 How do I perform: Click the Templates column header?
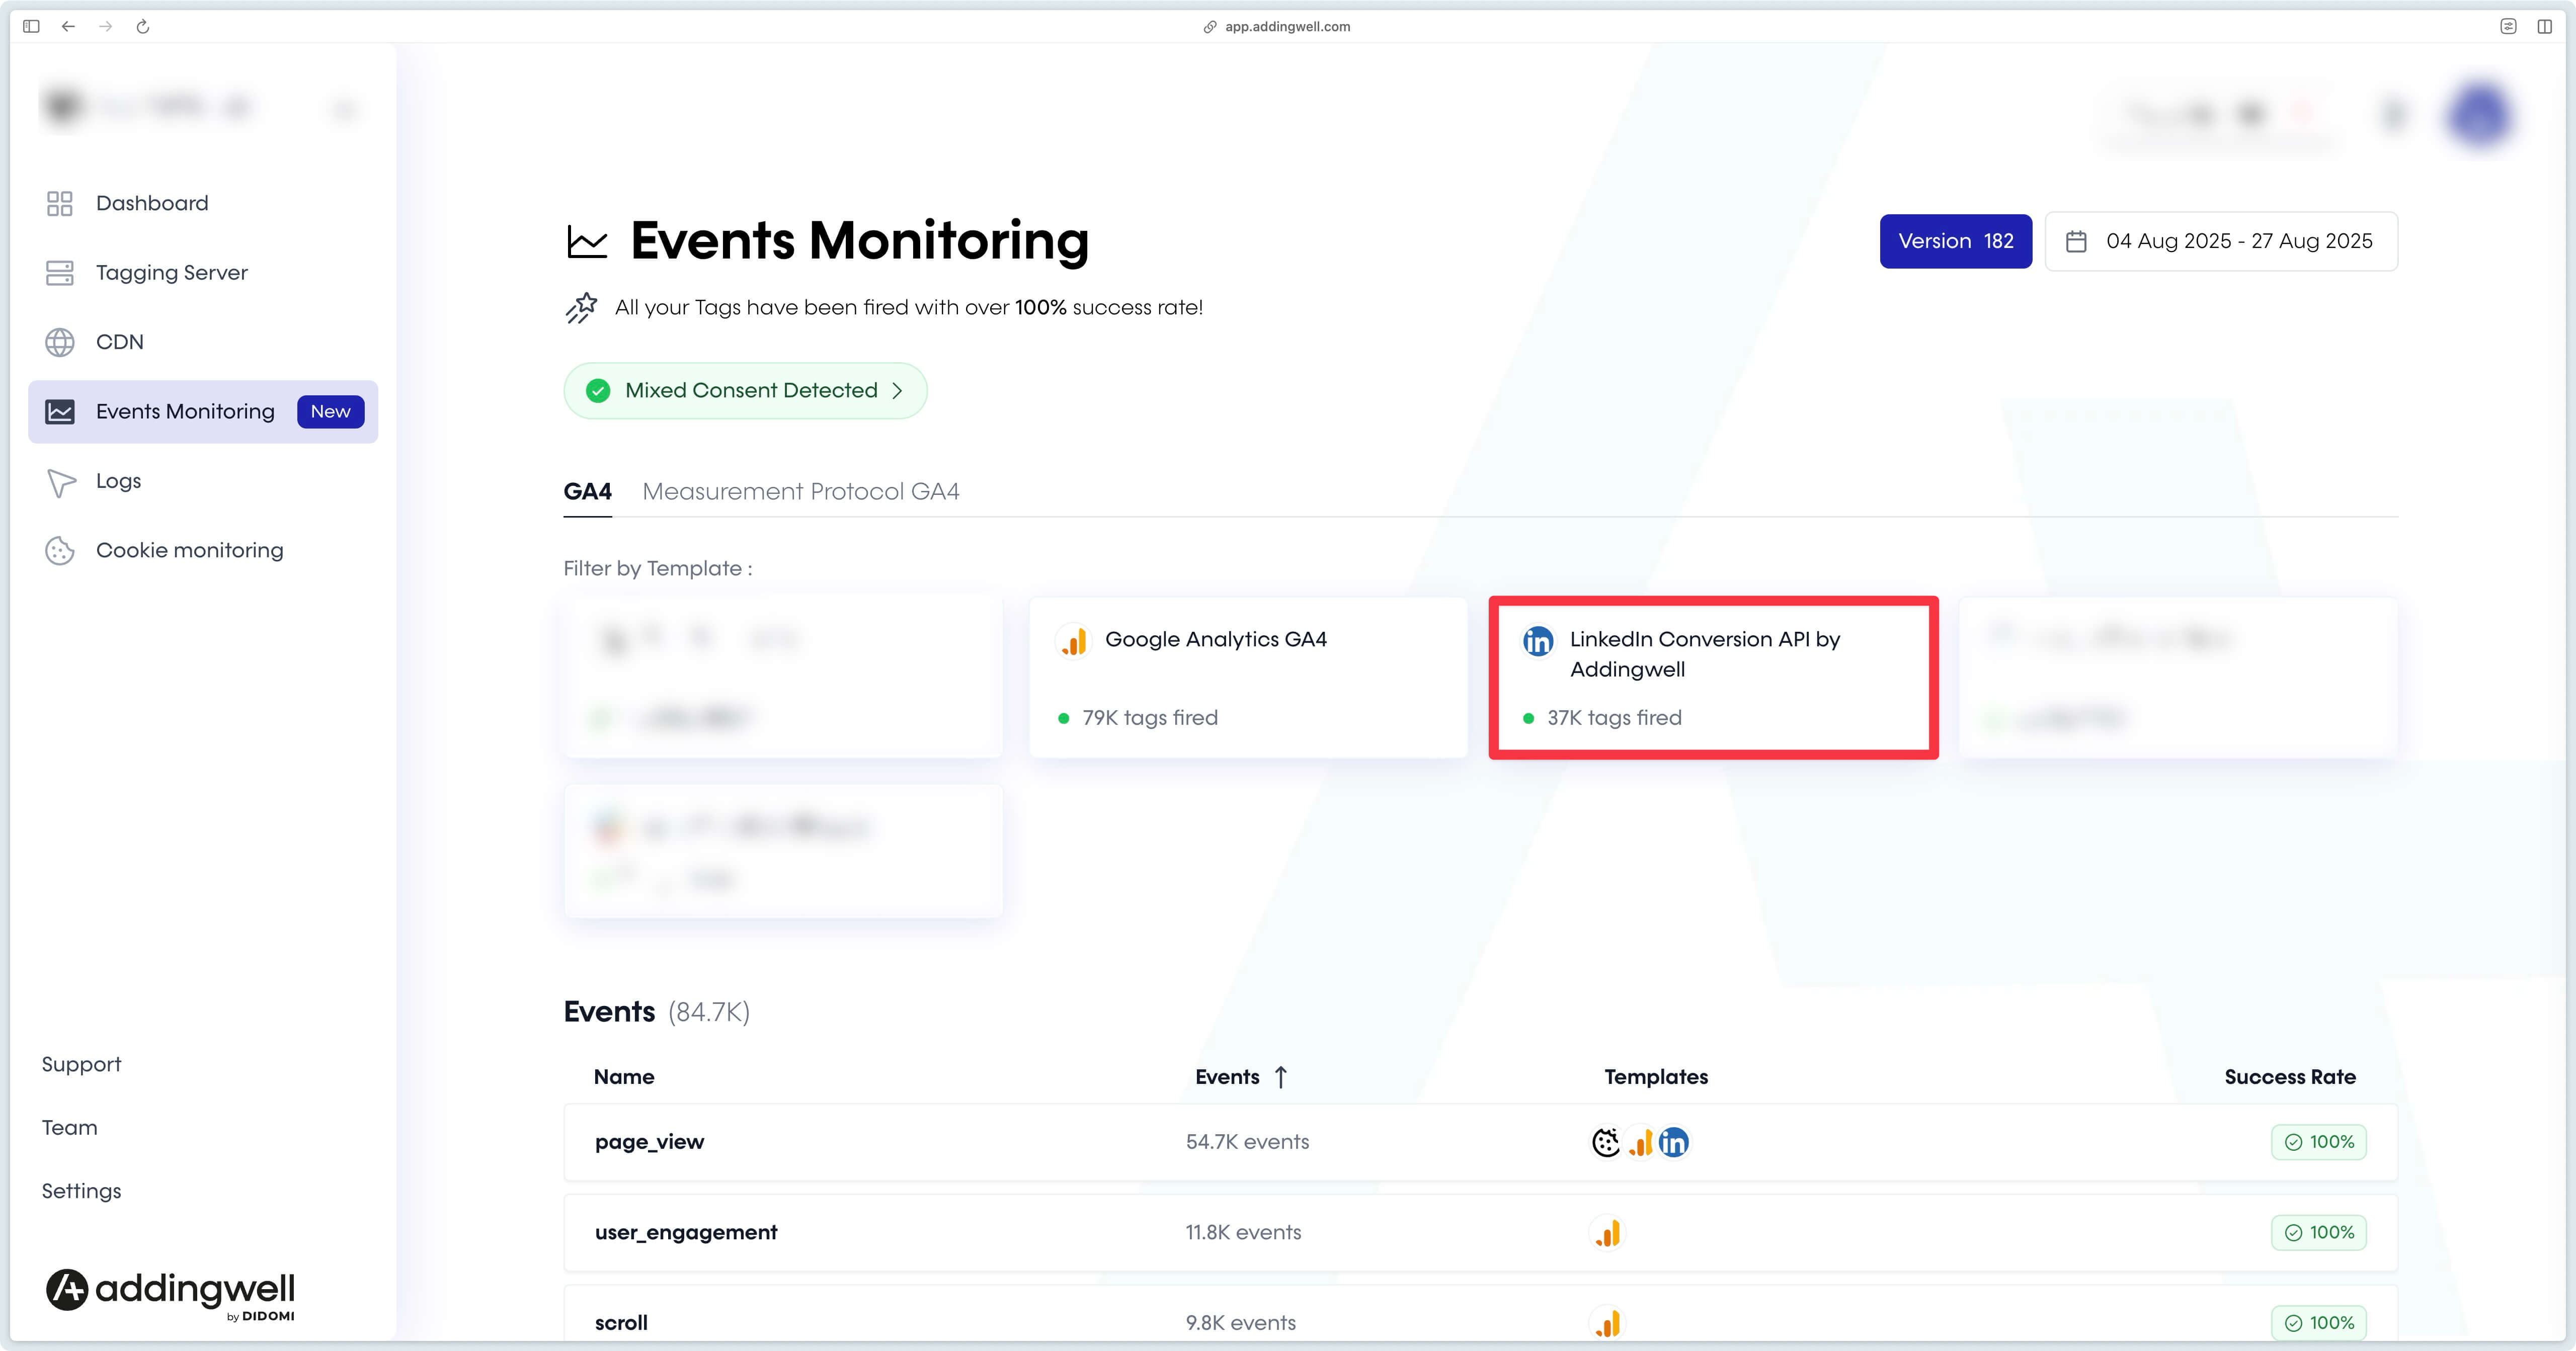coord(1656,1077)
